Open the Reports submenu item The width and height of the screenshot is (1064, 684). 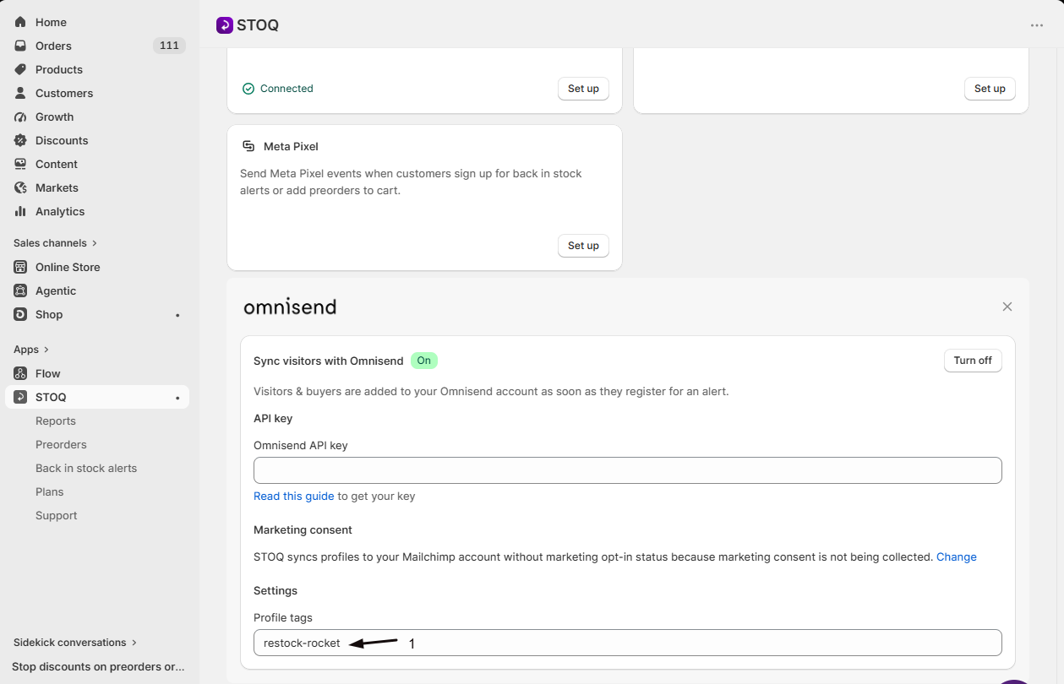click(56, 421)
